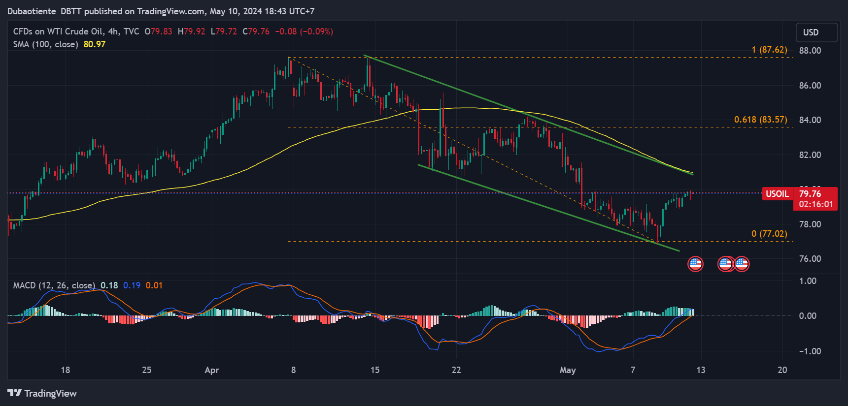Screen dimensions: 848x406
Task: Click the 84.00 price axis label
Action: (x=810, y=120)
